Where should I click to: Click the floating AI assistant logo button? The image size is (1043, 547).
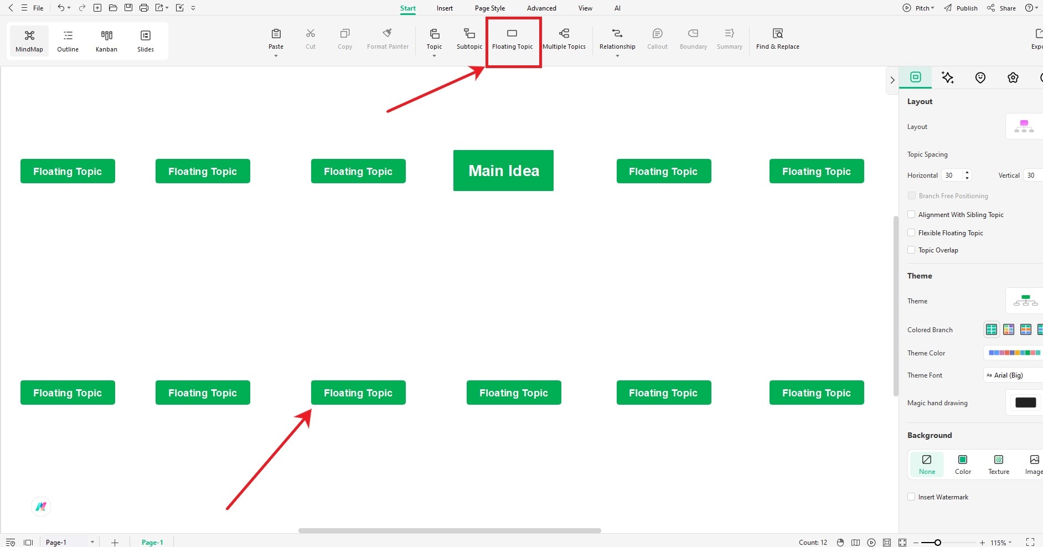click(x=41, y=507)
